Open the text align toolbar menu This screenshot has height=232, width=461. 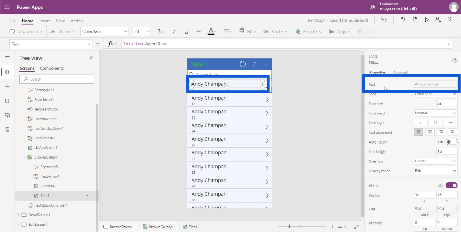227,31
